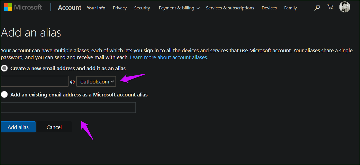Image resolution: width=360 pixels, height=165 pixels.
Task: Click the Add alias button
Action: [18, 127]
